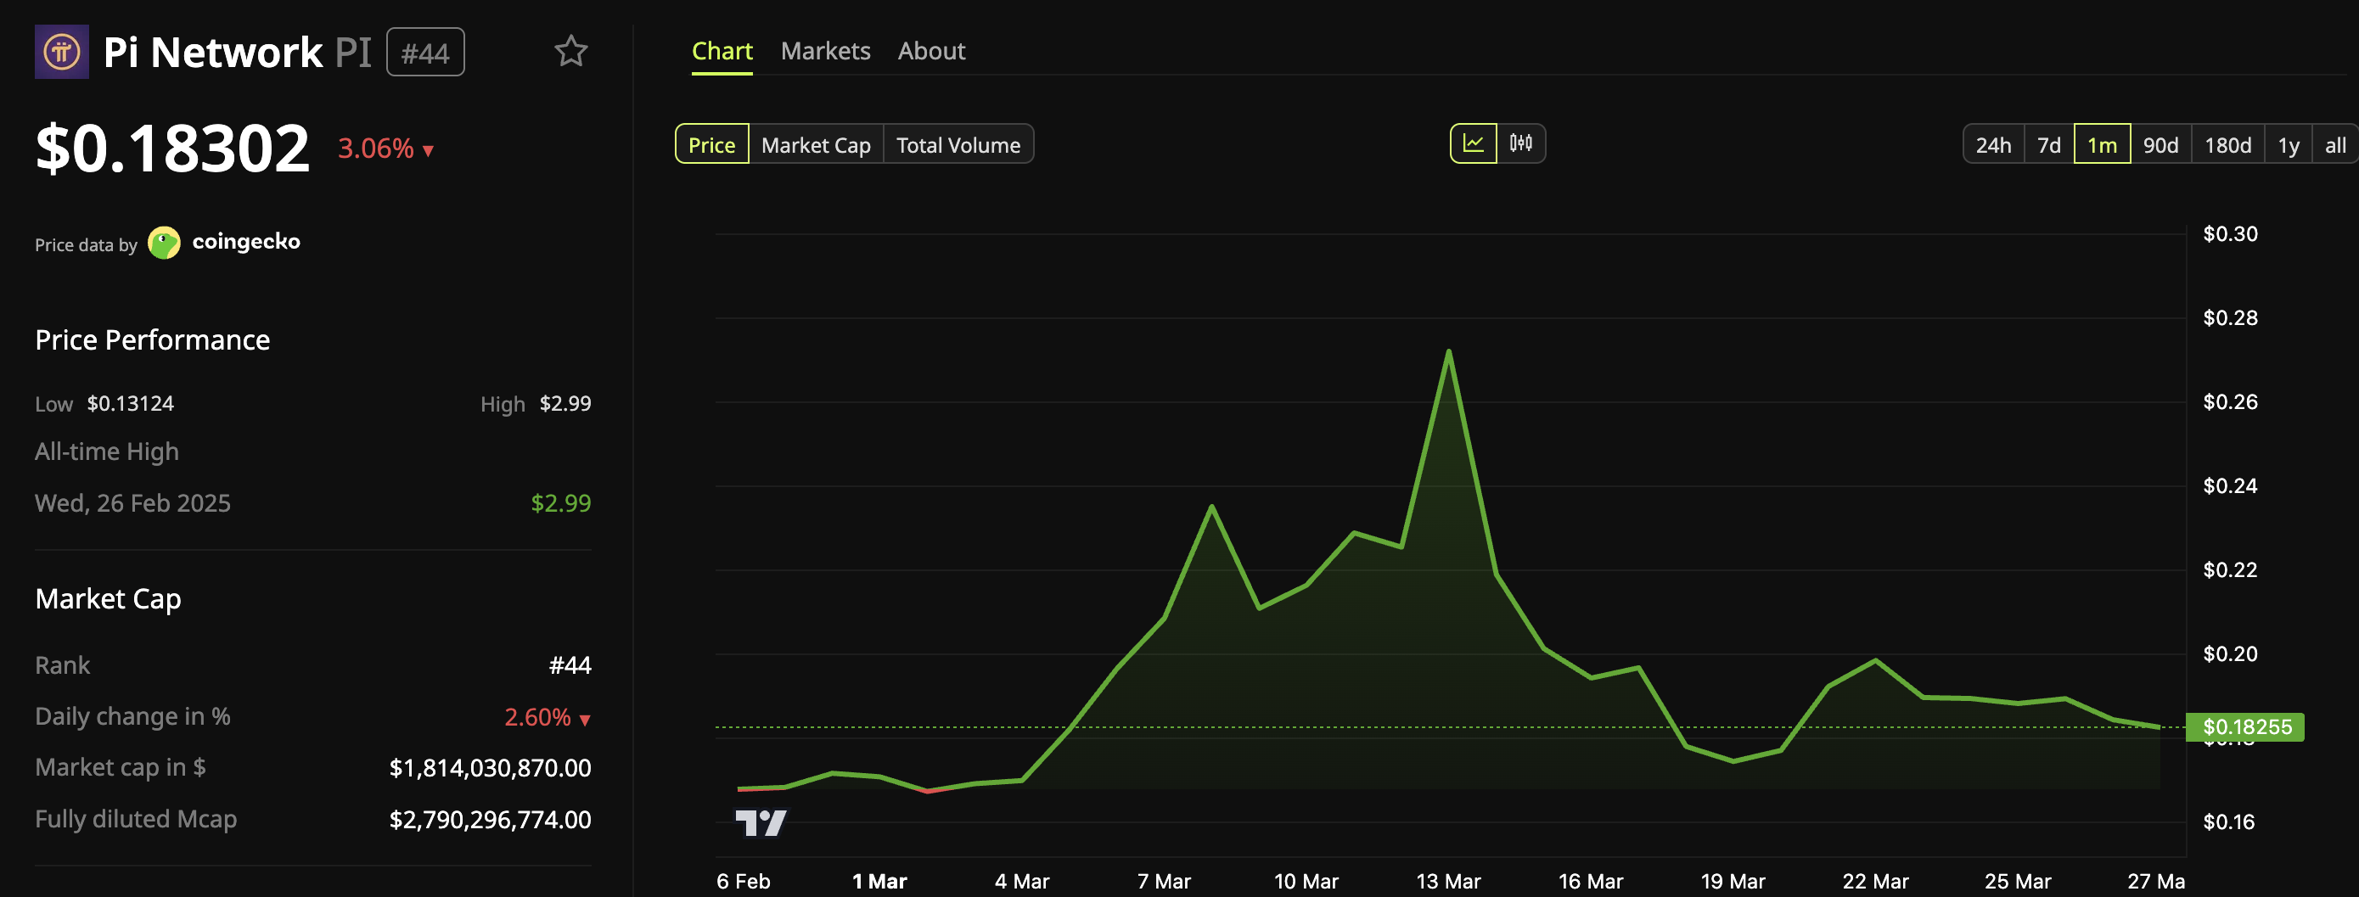Open the About tab

[931, 51]
